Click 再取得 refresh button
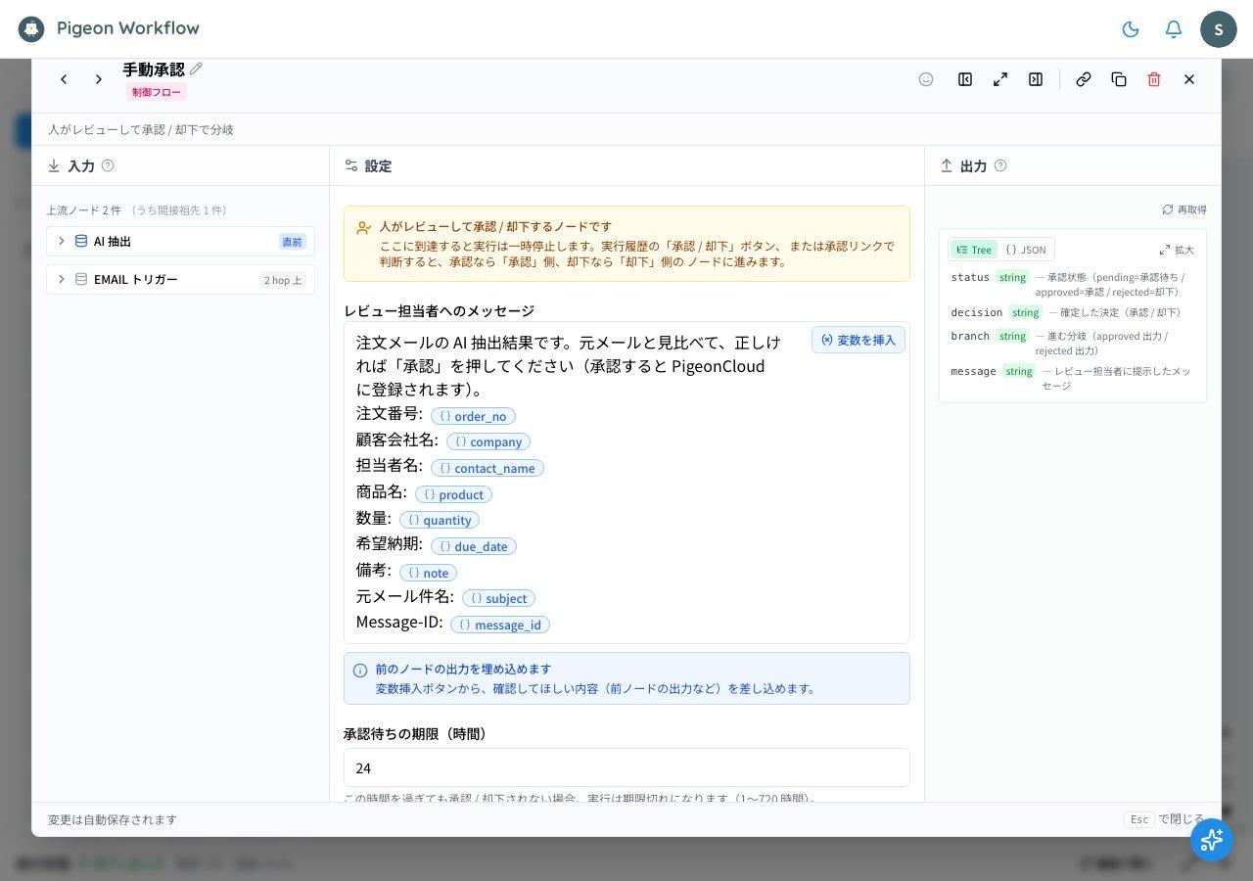The image size is (1253, 881). 1184,209
